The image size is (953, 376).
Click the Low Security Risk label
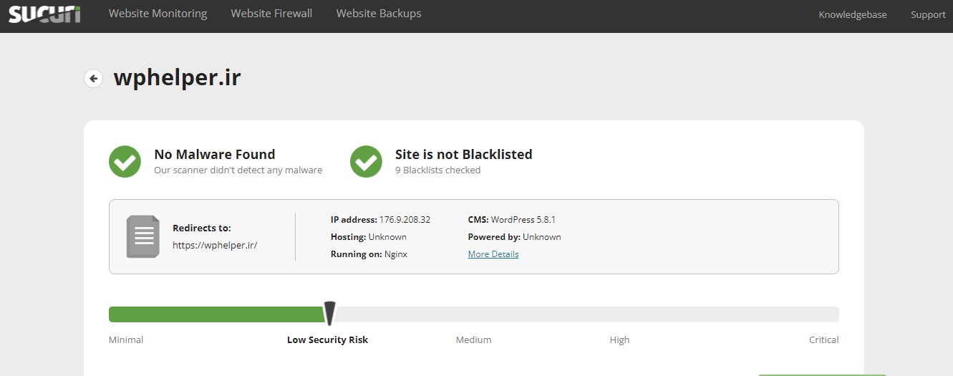coord(328,340)
